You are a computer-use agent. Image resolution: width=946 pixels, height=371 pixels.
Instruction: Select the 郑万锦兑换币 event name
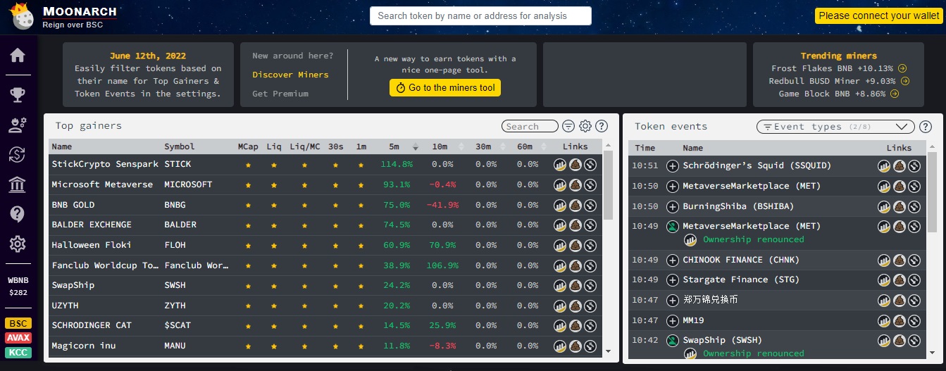pyautogui.click(x=711, y=300)
